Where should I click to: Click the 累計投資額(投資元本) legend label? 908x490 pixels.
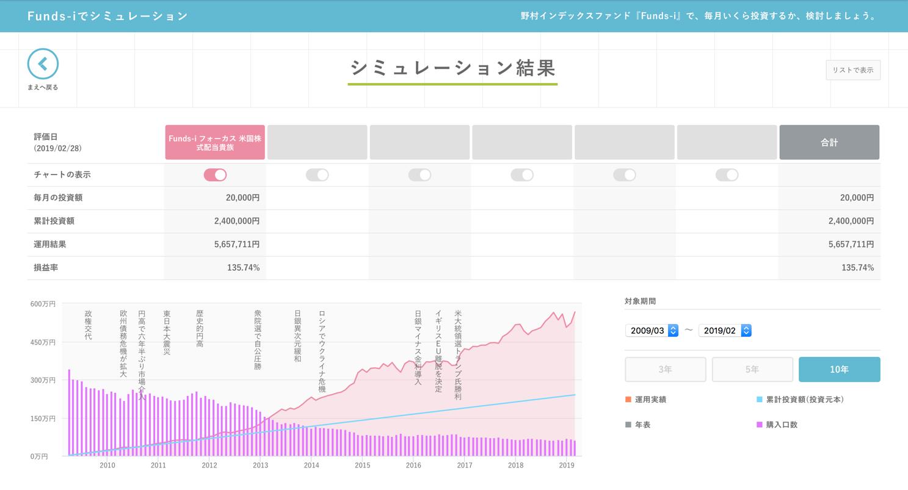click(x=805, y=400)
